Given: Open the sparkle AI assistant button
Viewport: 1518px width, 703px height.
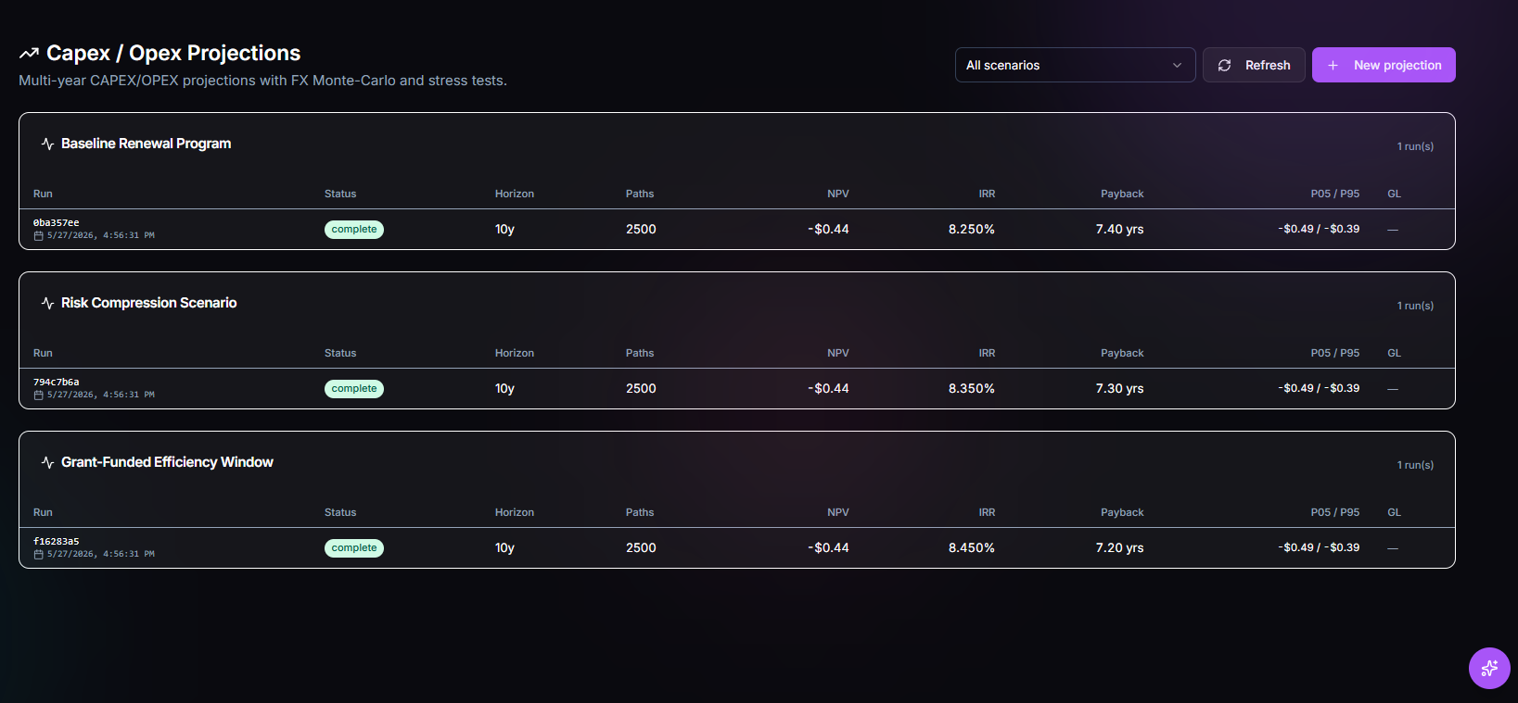Looking at the screenshot, I should tap(1489, 668).
